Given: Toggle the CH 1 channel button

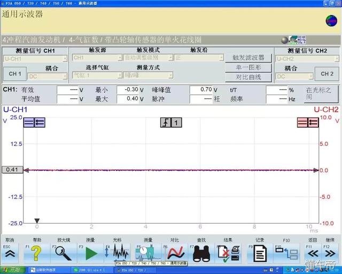Looking at the screenshot, I should [15, 74].
